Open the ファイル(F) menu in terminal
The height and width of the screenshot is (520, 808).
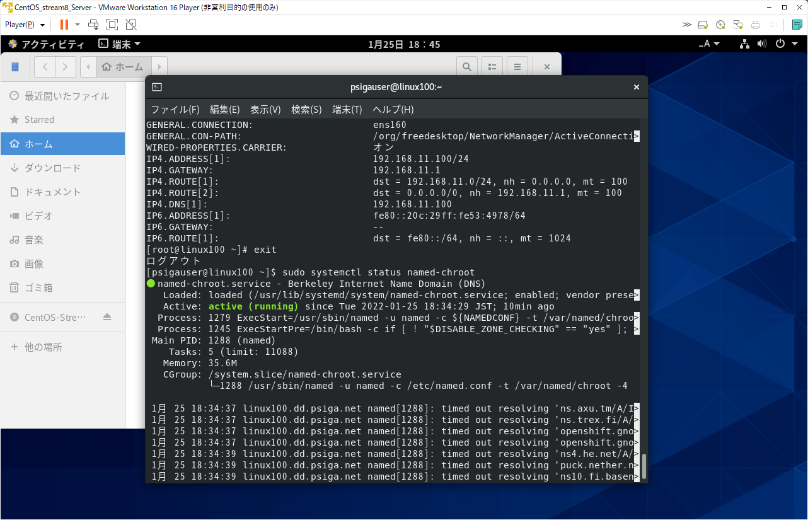[x=175, y=109]
